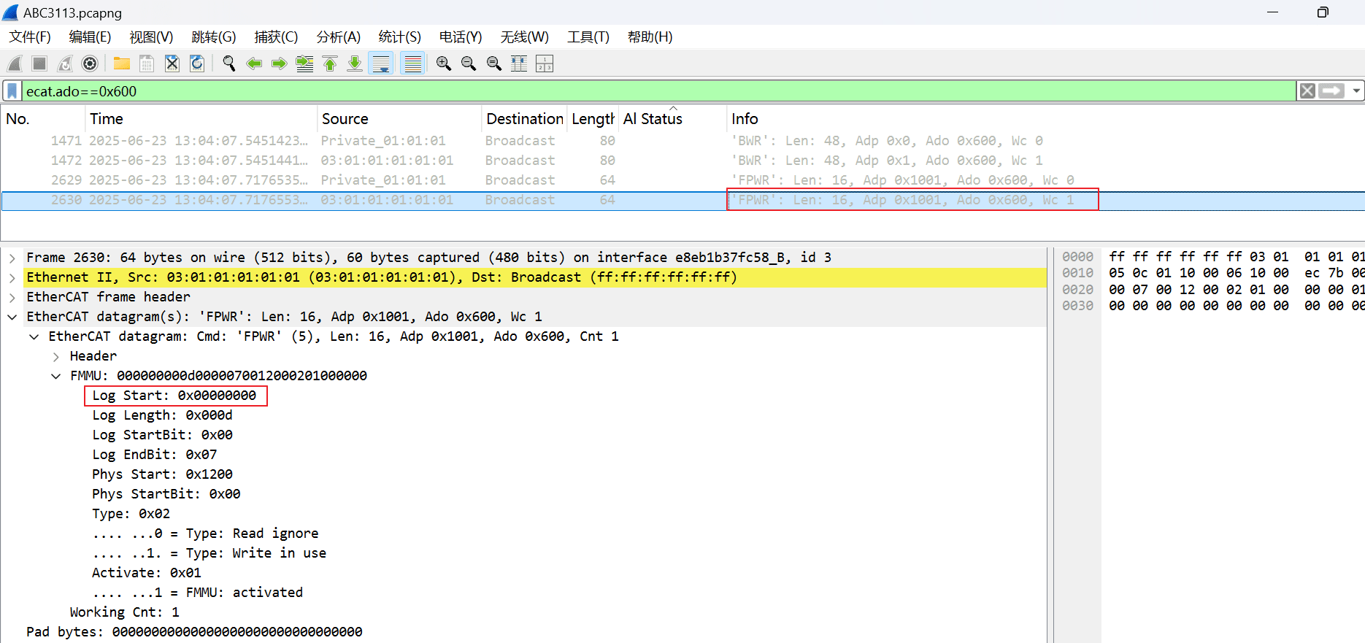Jump to the last packet
The height and width of the screenshot is (643, 1365).
click(355, 64)
